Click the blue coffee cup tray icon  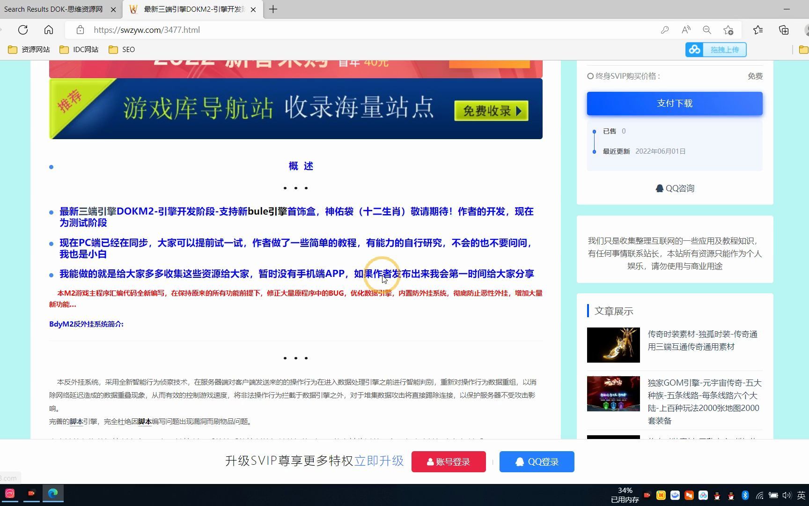click(x=675, y=495)
